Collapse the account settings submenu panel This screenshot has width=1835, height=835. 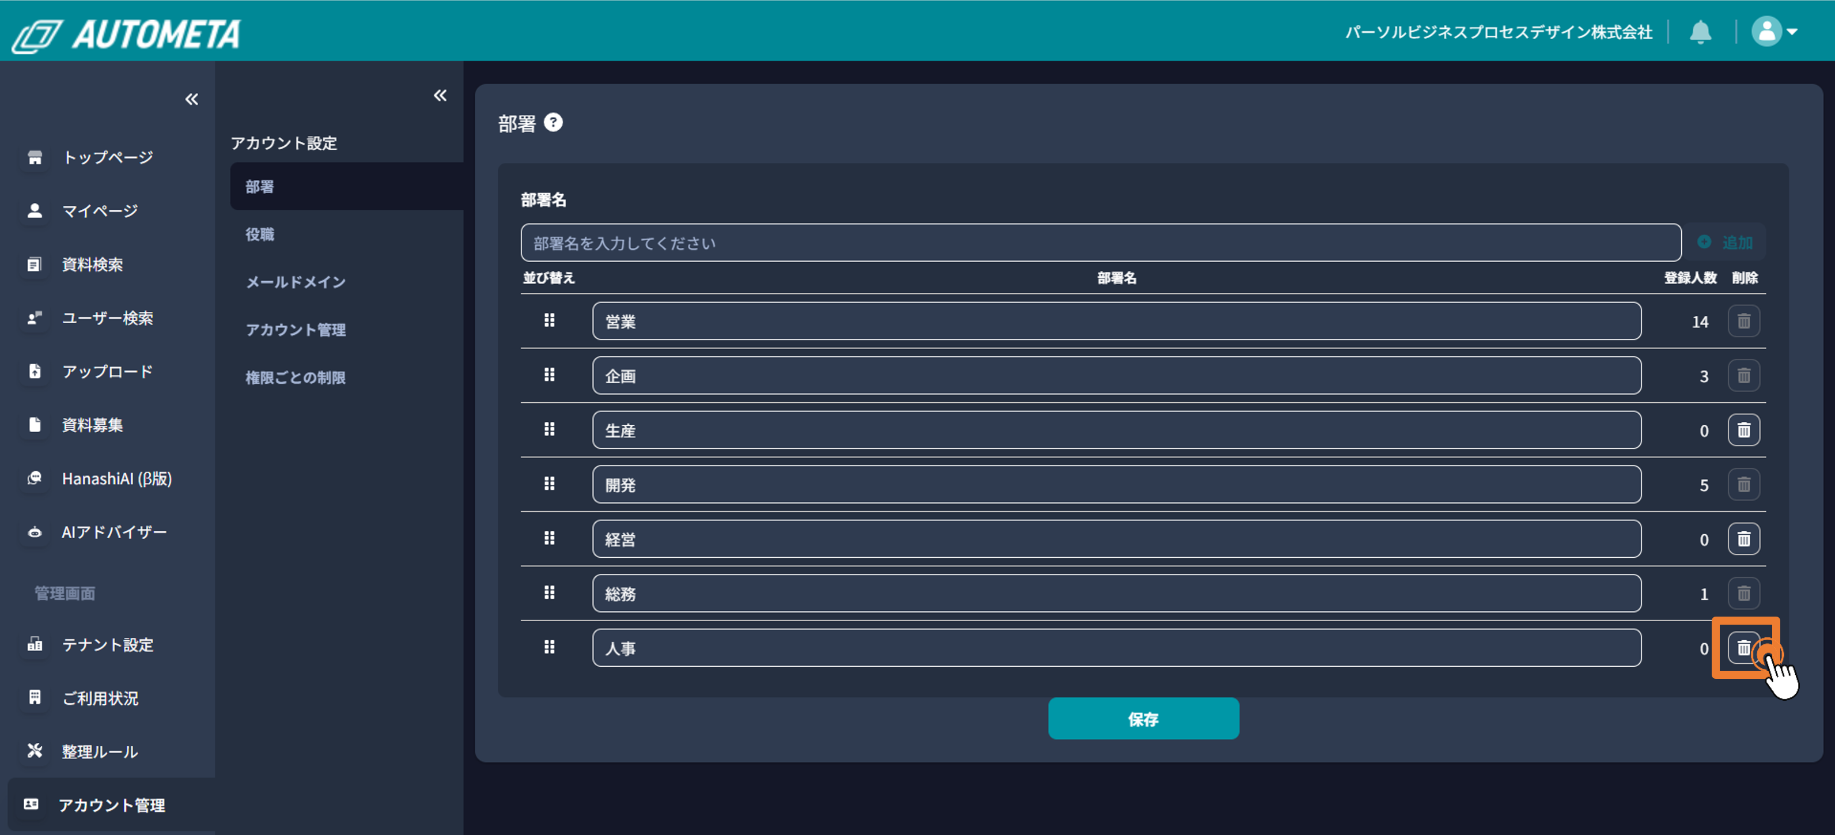440,96
